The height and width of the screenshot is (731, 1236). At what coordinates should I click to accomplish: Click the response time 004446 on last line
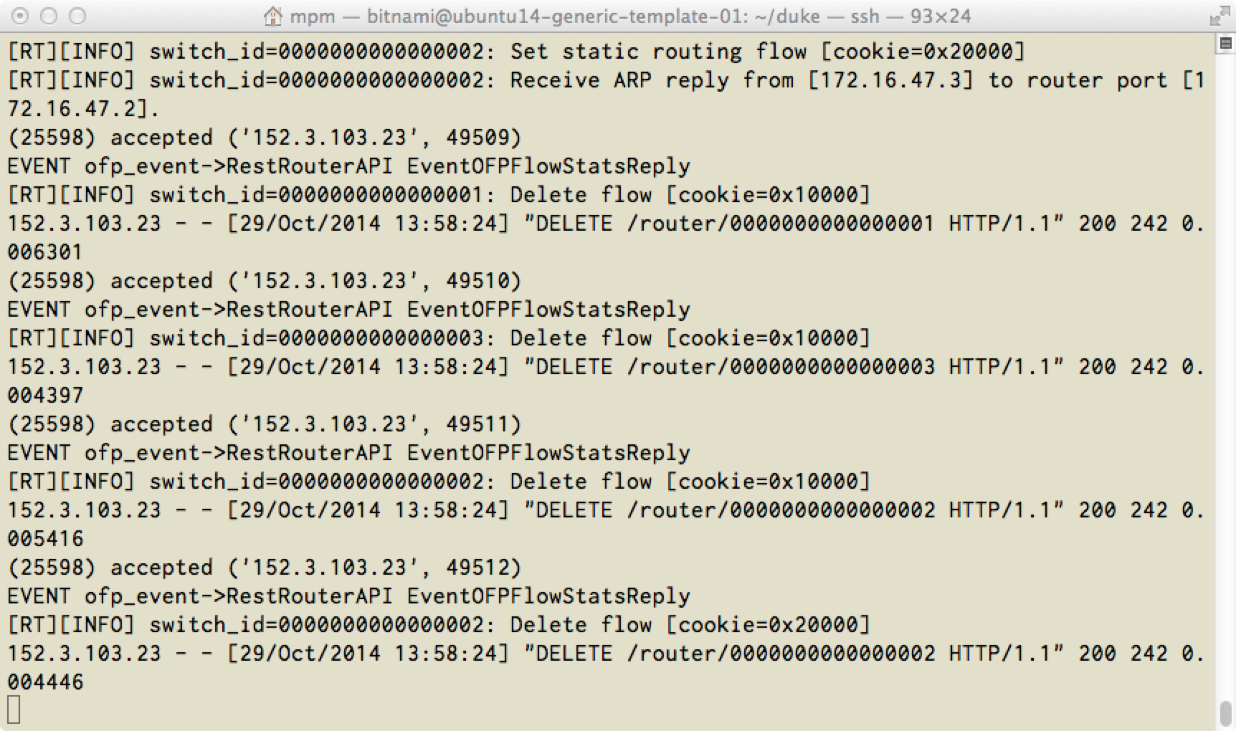(45, 682)
